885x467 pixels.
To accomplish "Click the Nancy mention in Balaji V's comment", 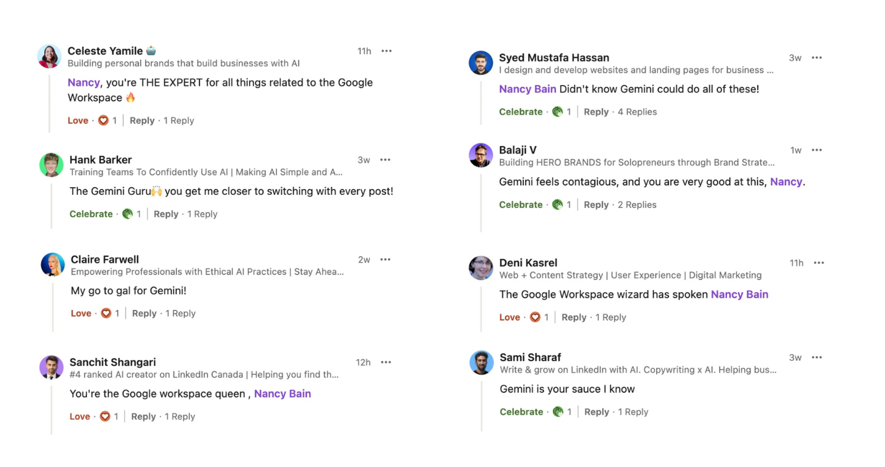I will click(x=786, y=182).
